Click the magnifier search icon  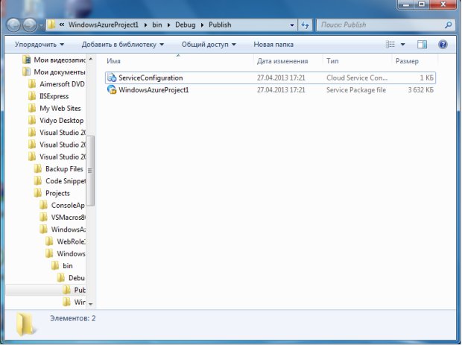[x=448, y=25]
